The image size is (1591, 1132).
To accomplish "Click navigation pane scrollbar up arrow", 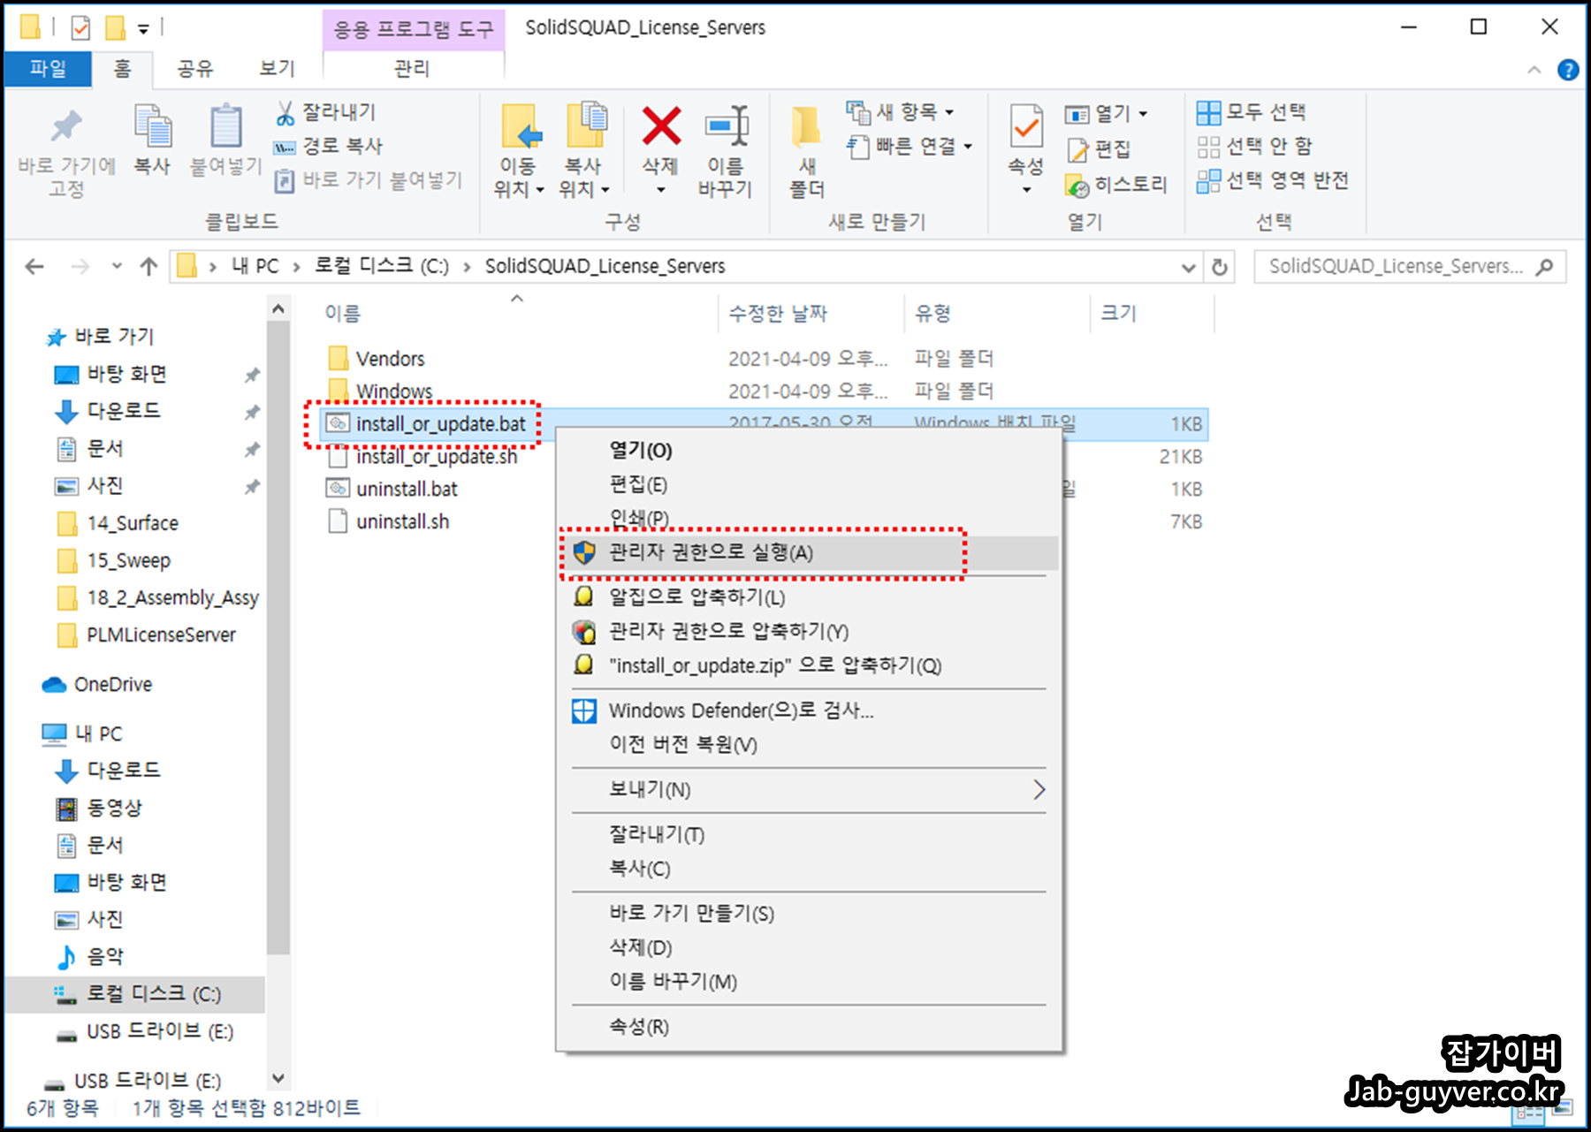I will tap(278, 309).
